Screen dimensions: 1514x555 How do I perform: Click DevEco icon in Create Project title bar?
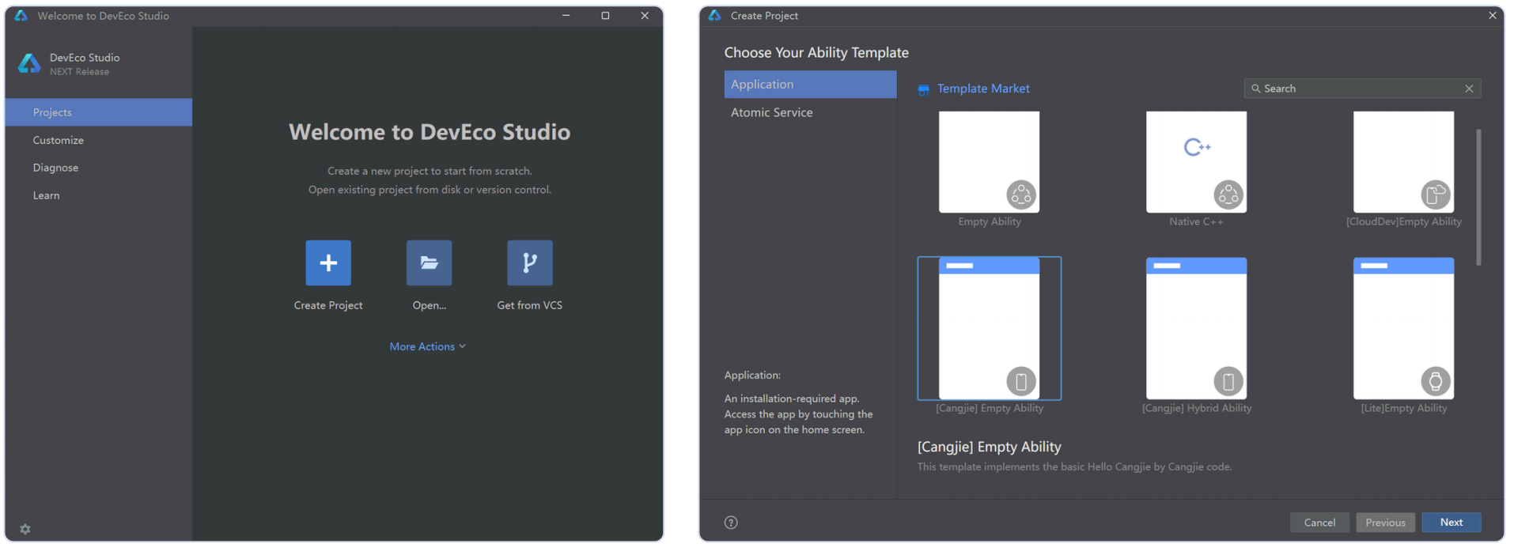715,15
